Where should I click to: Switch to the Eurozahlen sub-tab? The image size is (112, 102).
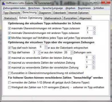[x=70, y=18]
